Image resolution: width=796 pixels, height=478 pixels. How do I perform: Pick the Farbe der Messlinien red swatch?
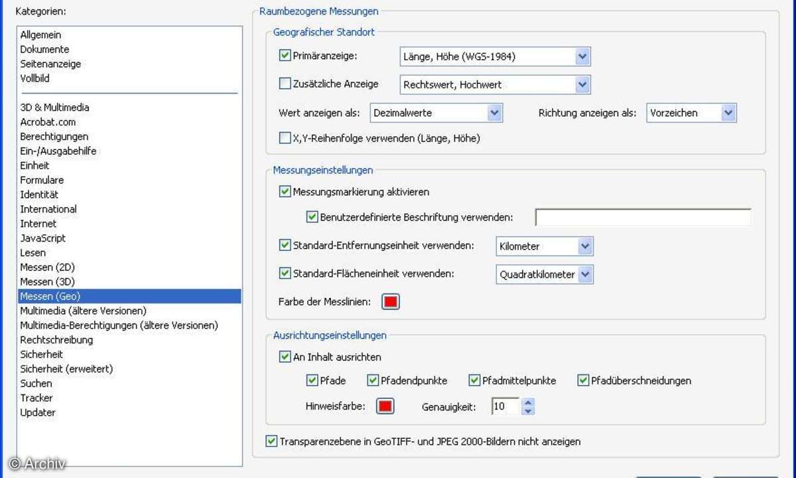click(x=391, y=302)
